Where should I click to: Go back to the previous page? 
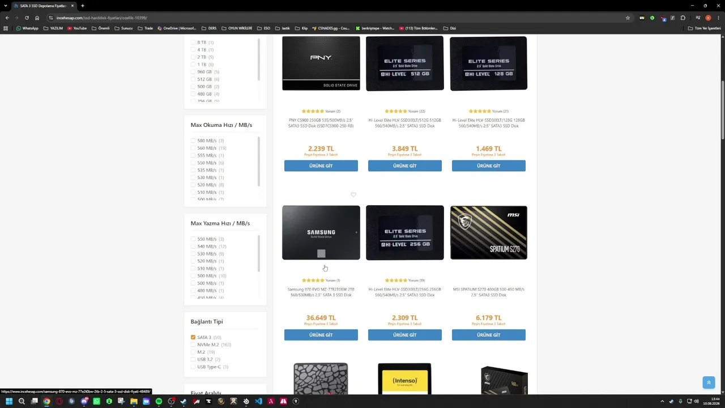7,18
